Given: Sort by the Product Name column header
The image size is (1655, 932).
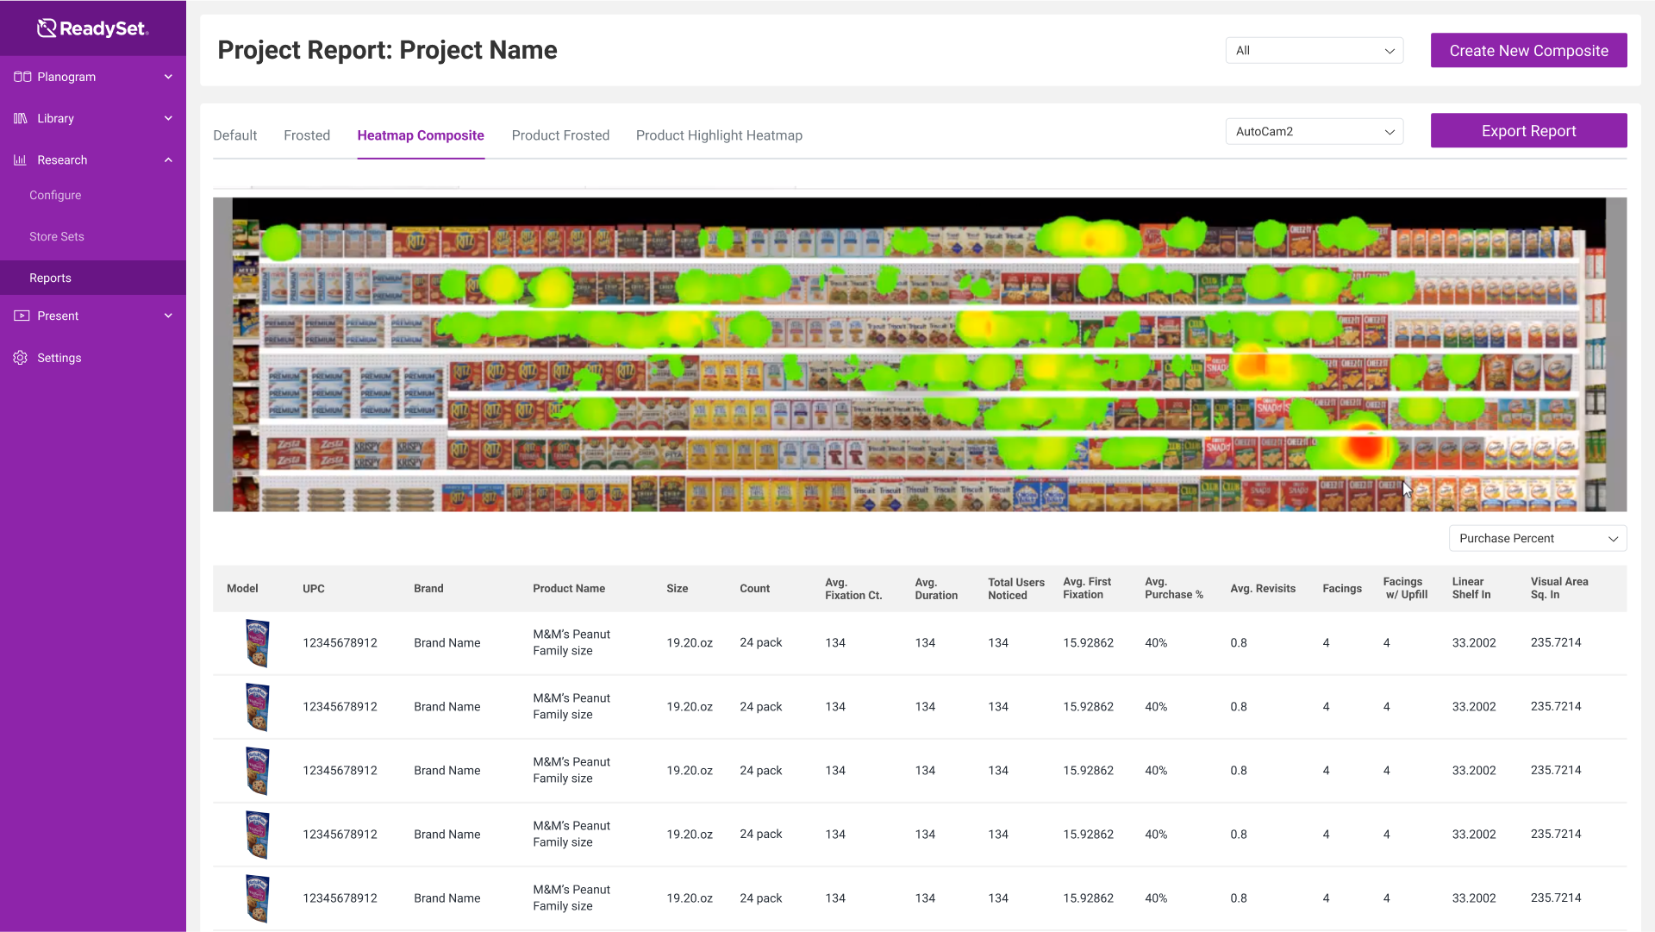Looking at the screenshot, I should pos(569,588).
